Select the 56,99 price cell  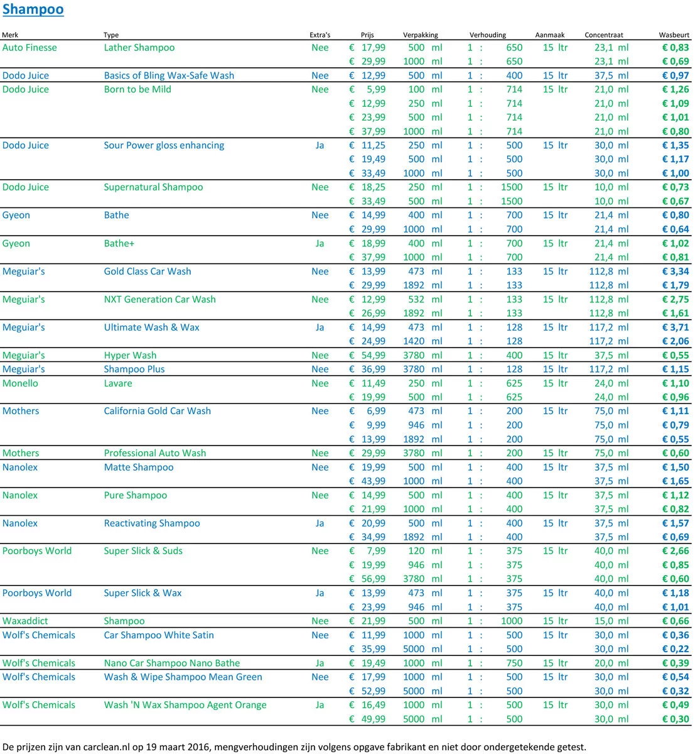click(x=374, y=579)
